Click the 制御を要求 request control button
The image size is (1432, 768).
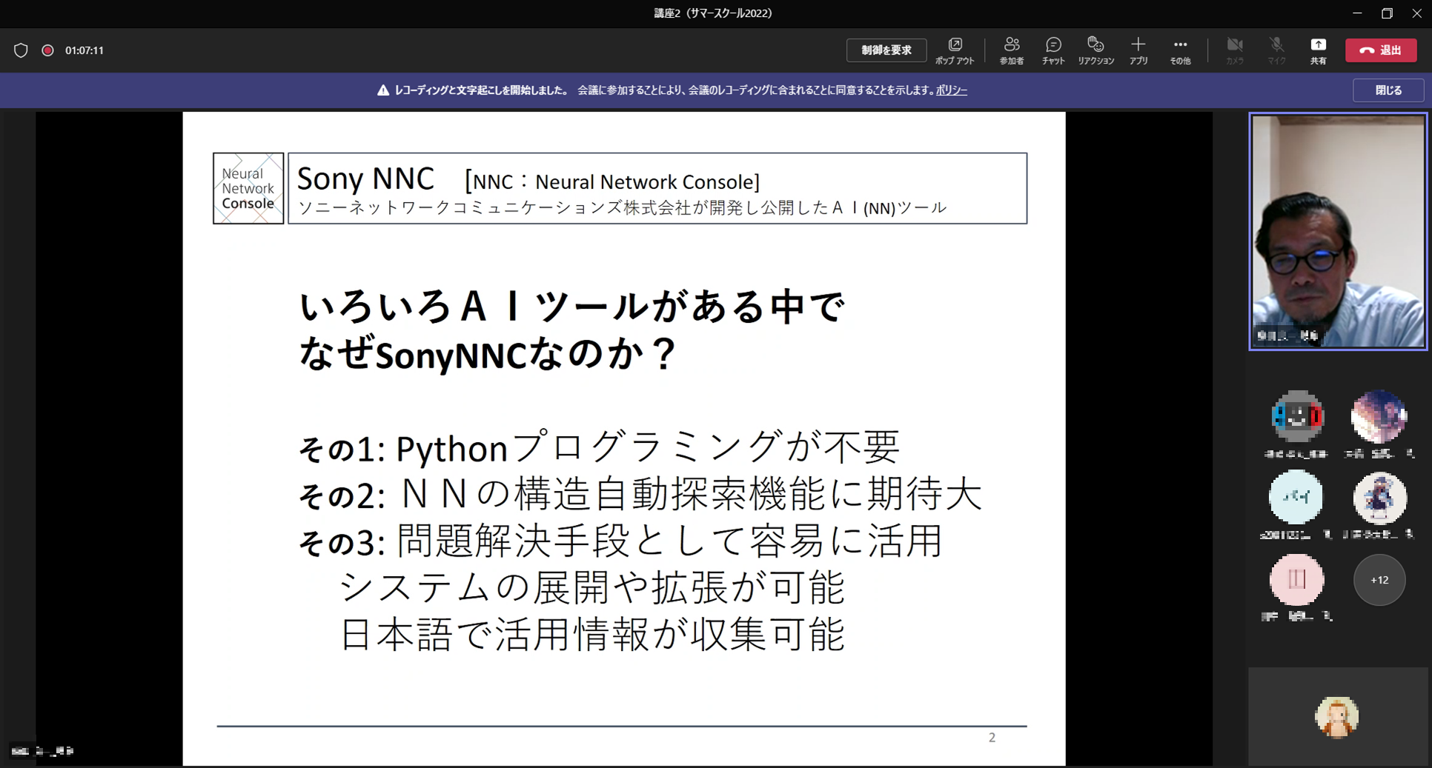(886, 50)
